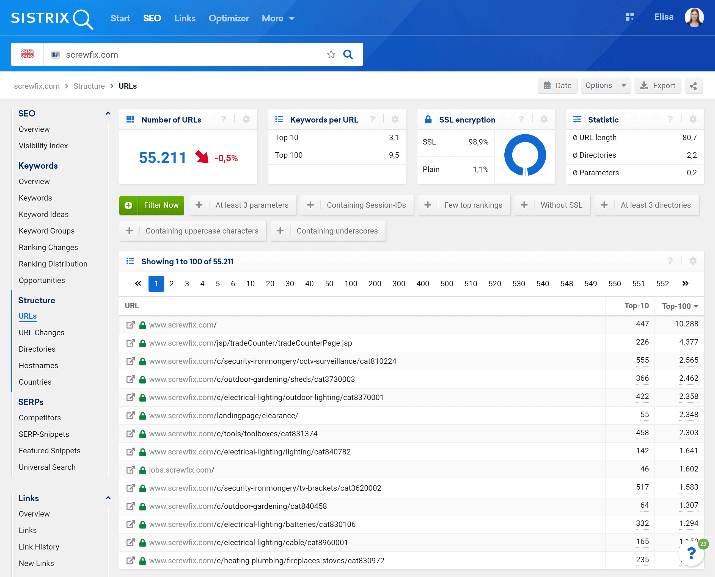Click plus icon for At least 3 parameters
The image size is (715, 577).
click(199, 205)
